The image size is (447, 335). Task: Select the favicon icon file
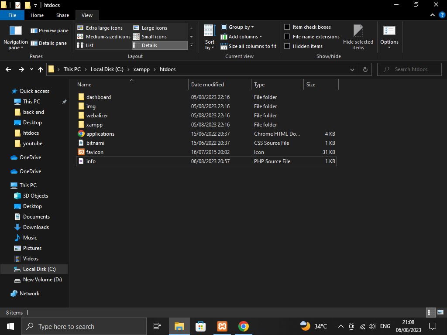[x=206, y=152]
